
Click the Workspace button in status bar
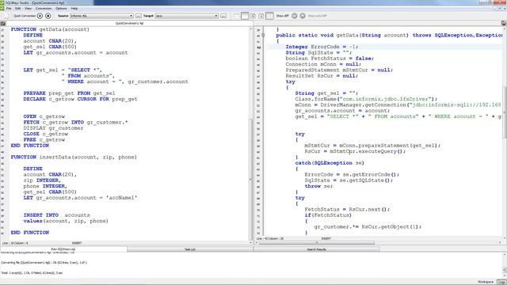click(x=486, y=282)
